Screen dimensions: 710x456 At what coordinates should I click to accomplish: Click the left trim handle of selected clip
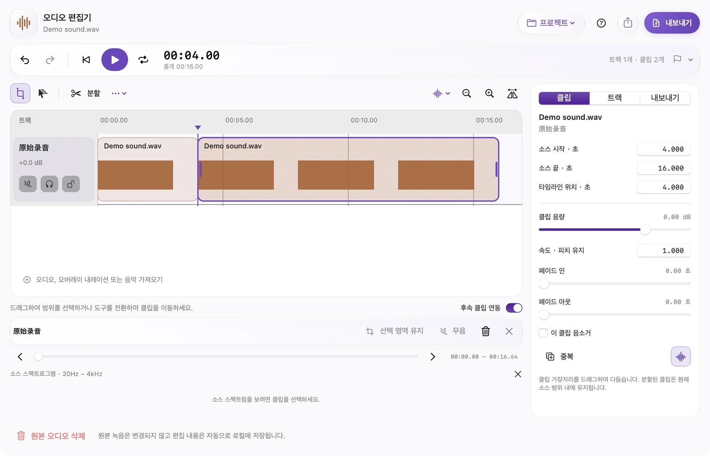pyautogui.click(x=201, y=169)
